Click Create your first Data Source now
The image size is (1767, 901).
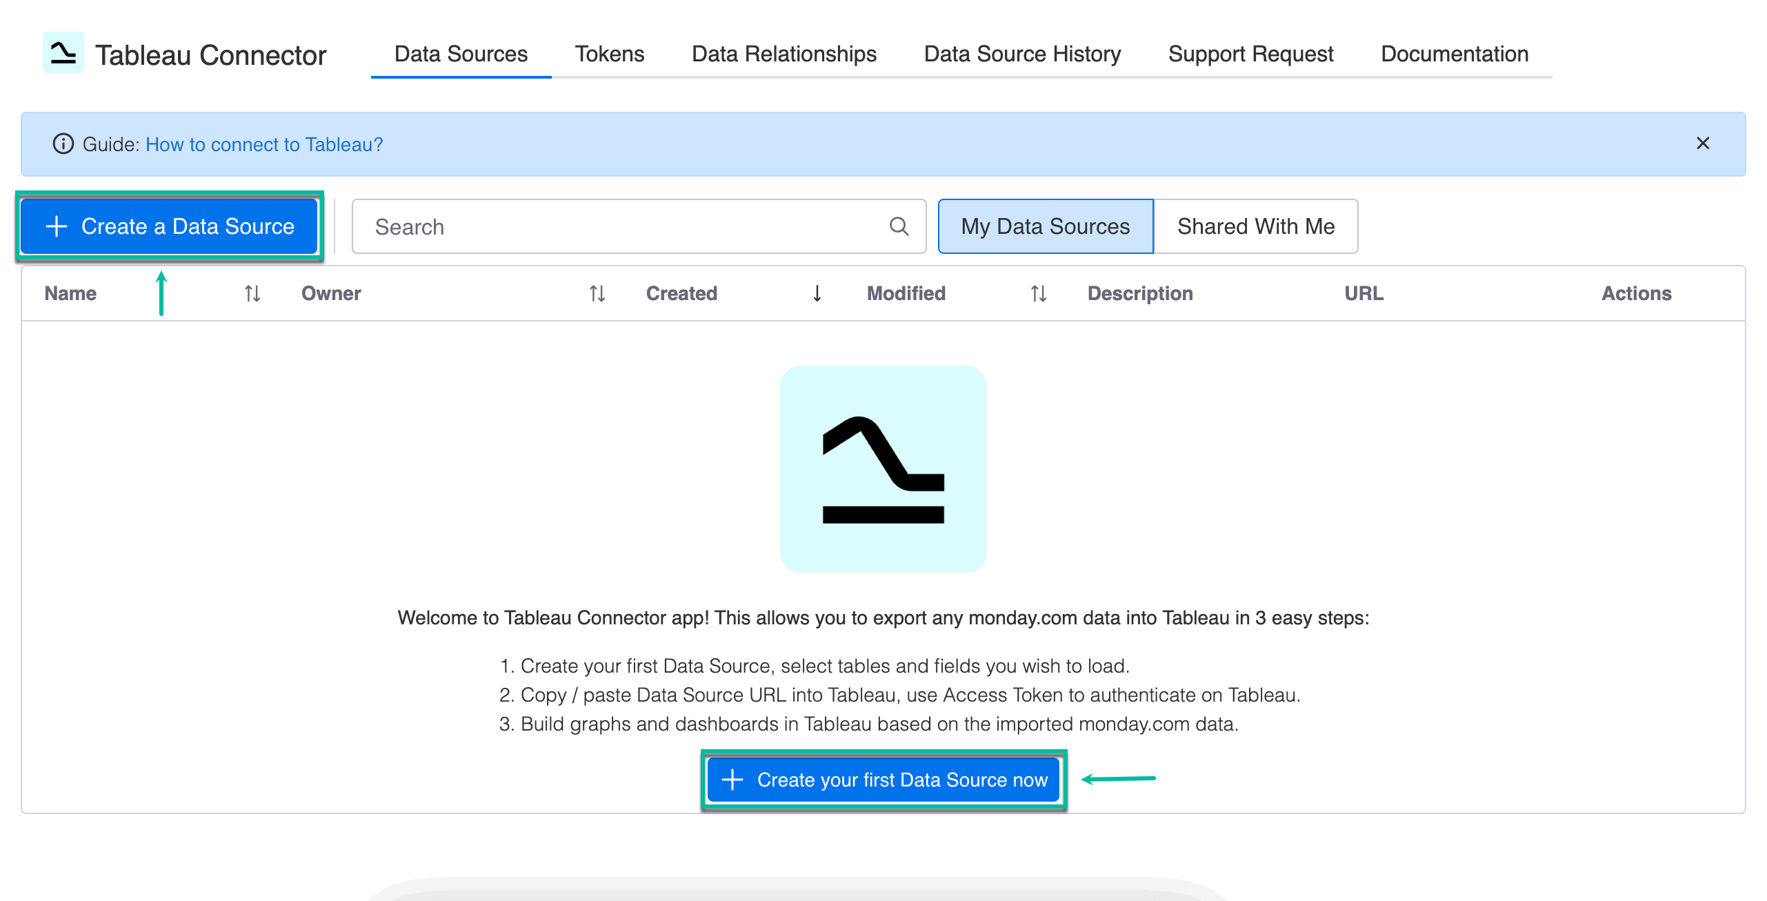(x=883, y=780)
